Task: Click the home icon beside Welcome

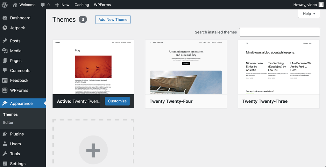Action: point(15,4)
